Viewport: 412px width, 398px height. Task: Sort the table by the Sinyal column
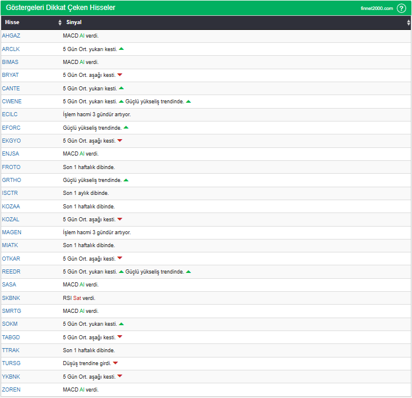(408, 22)
